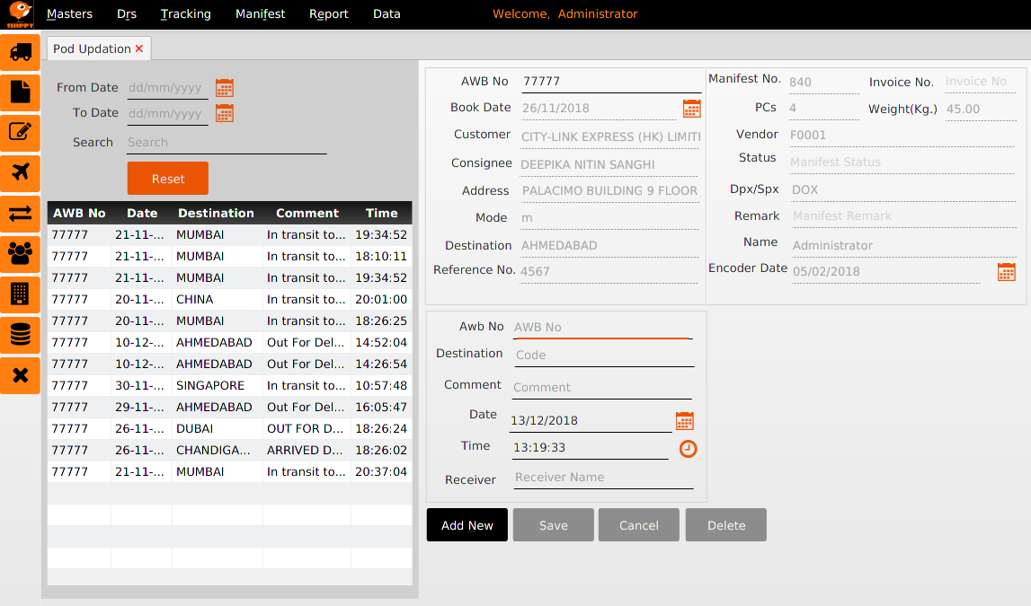Click the database stack sidebar icon
Image resolution: width=1031 pixels, height=606 pixels.
tap(21, 334)
